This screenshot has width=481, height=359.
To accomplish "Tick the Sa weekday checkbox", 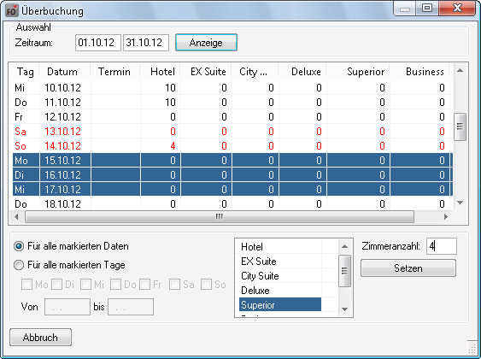I will click(x=174, y=285).
